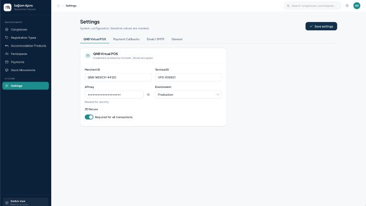
Task: Edit the Merchant ID field
Action: [118, 77]
